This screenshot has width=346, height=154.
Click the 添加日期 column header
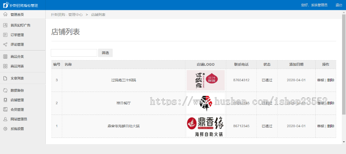click(296, 64)
